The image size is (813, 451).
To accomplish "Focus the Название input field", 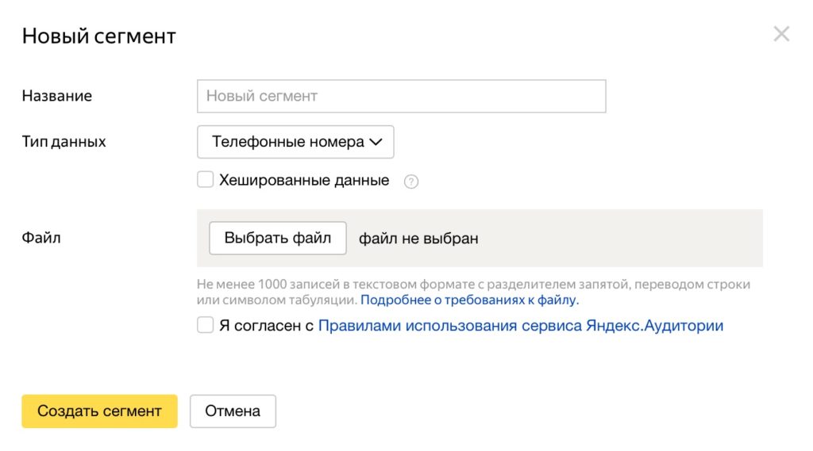I will point(401,96).
